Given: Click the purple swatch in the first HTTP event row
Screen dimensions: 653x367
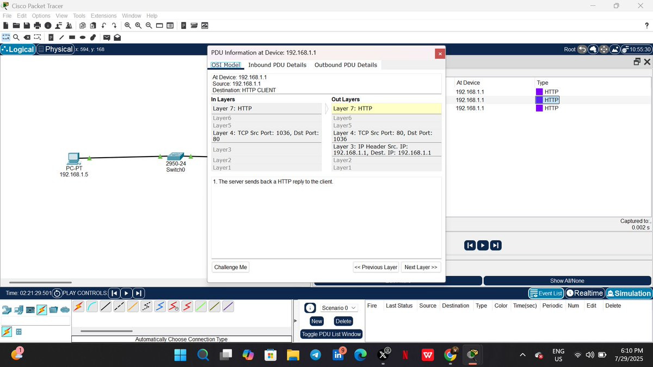Looking at the screenshot, I should tap(539, 92).
